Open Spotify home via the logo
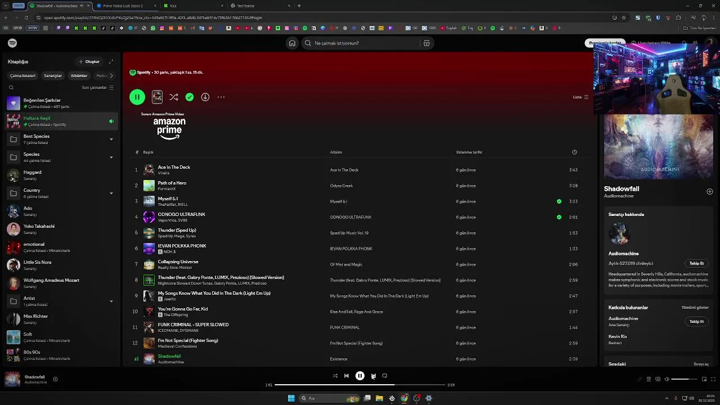The height and width of the screenshot is (405, 720). pyautogui.click(x=12, y=43)
